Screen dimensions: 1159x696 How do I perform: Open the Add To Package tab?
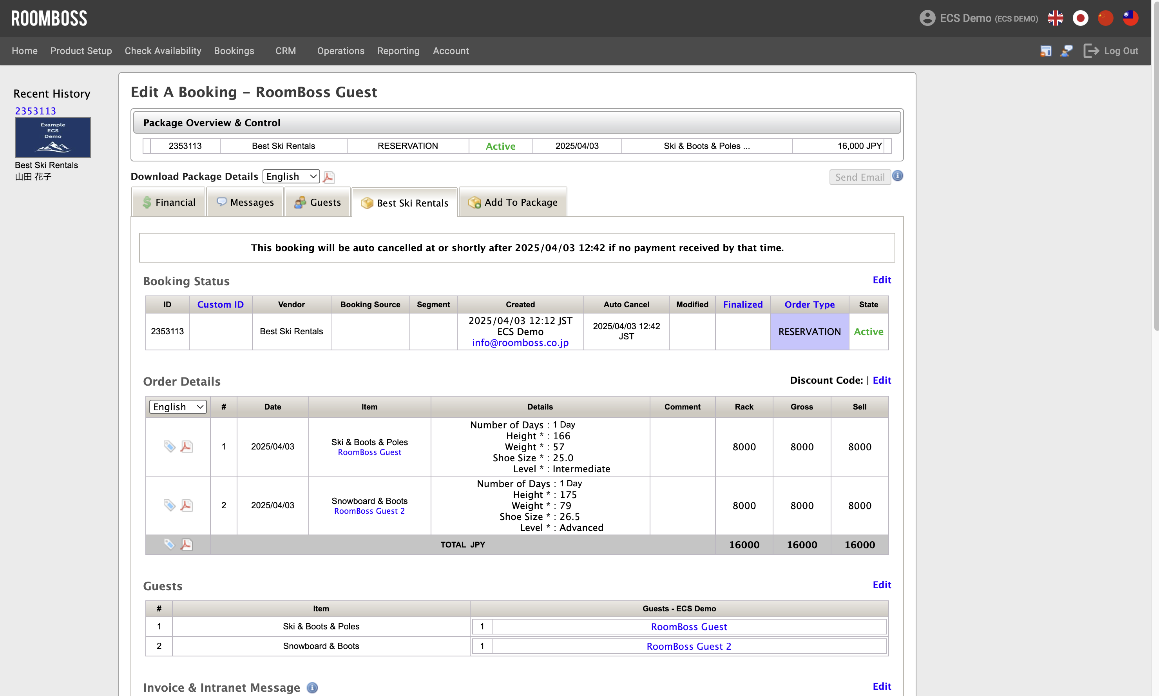click(513, 202)
